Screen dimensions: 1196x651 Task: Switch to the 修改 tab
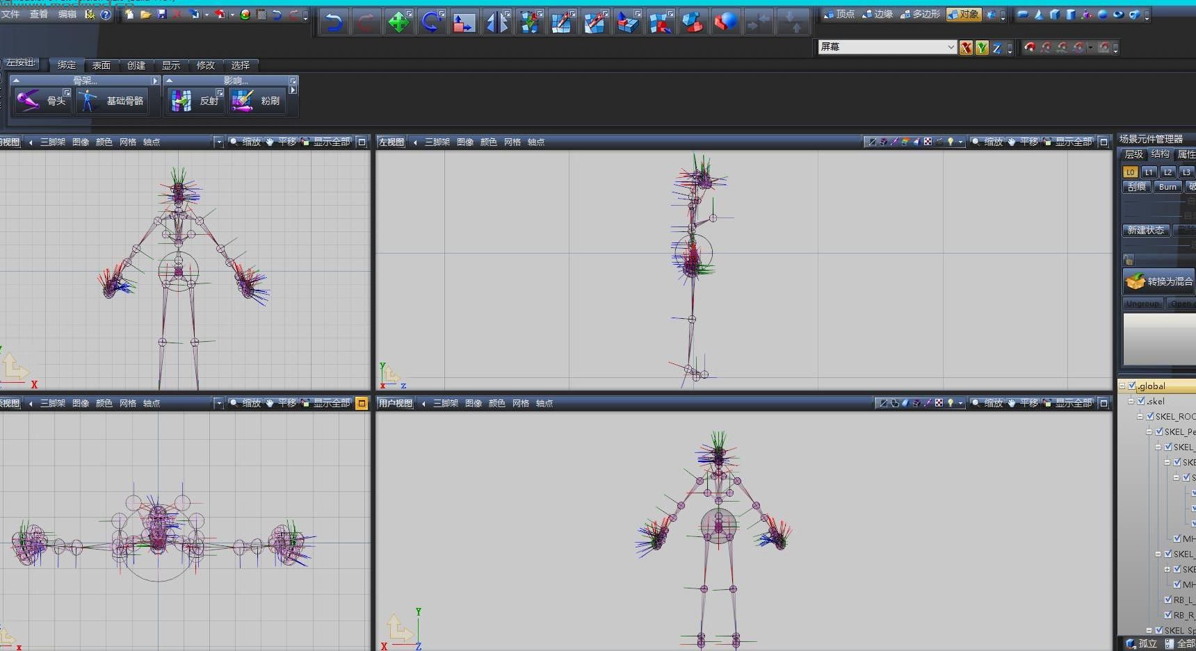click(206, 65)
